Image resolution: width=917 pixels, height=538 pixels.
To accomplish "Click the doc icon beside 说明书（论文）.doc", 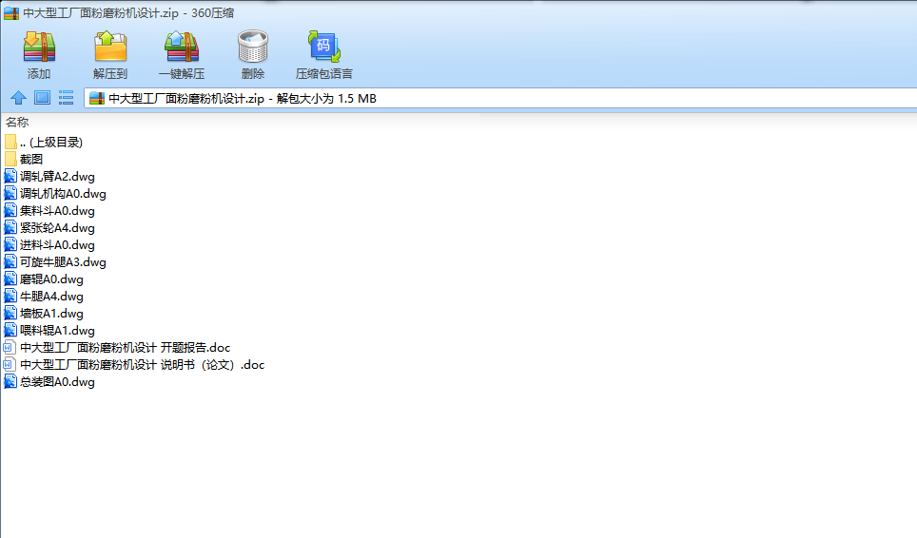I will pyautogui.click(x=10, y=364).
